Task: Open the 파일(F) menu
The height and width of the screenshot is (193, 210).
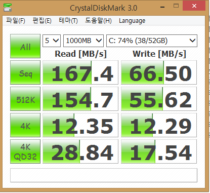Action: coord(16,21)
